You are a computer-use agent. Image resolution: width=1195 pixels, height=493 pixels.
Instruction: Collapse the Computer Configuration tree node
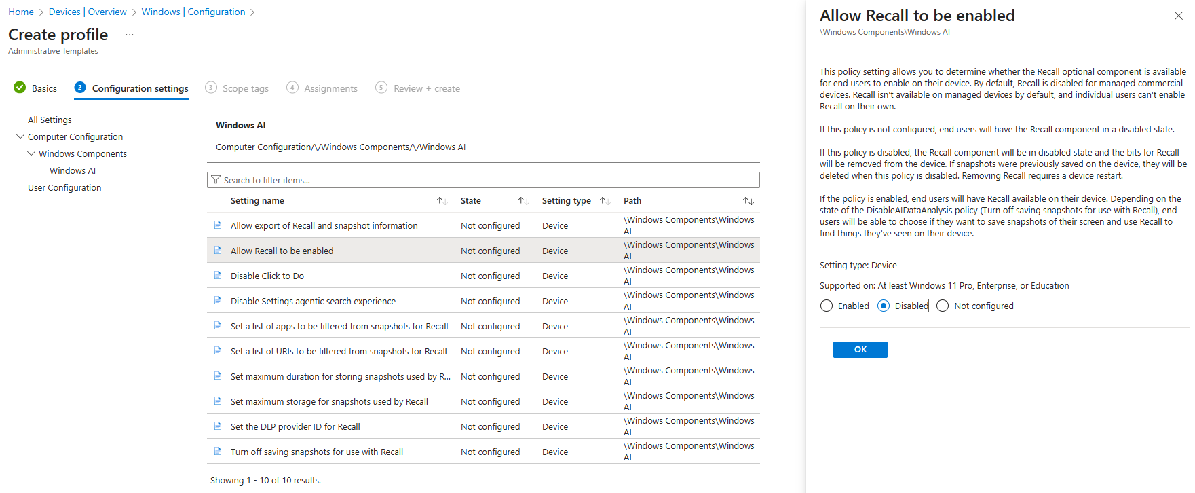20,136
